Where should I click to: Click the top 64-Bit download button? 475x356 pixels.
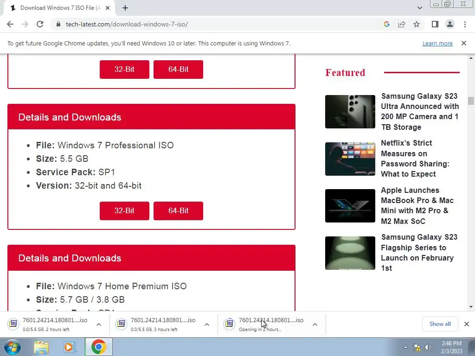179,70
